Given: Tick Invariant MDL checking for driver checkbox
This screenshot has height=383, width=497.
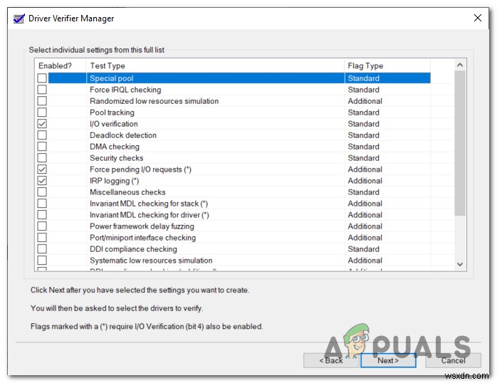Looking at the screenshot, I should (42, 215).
